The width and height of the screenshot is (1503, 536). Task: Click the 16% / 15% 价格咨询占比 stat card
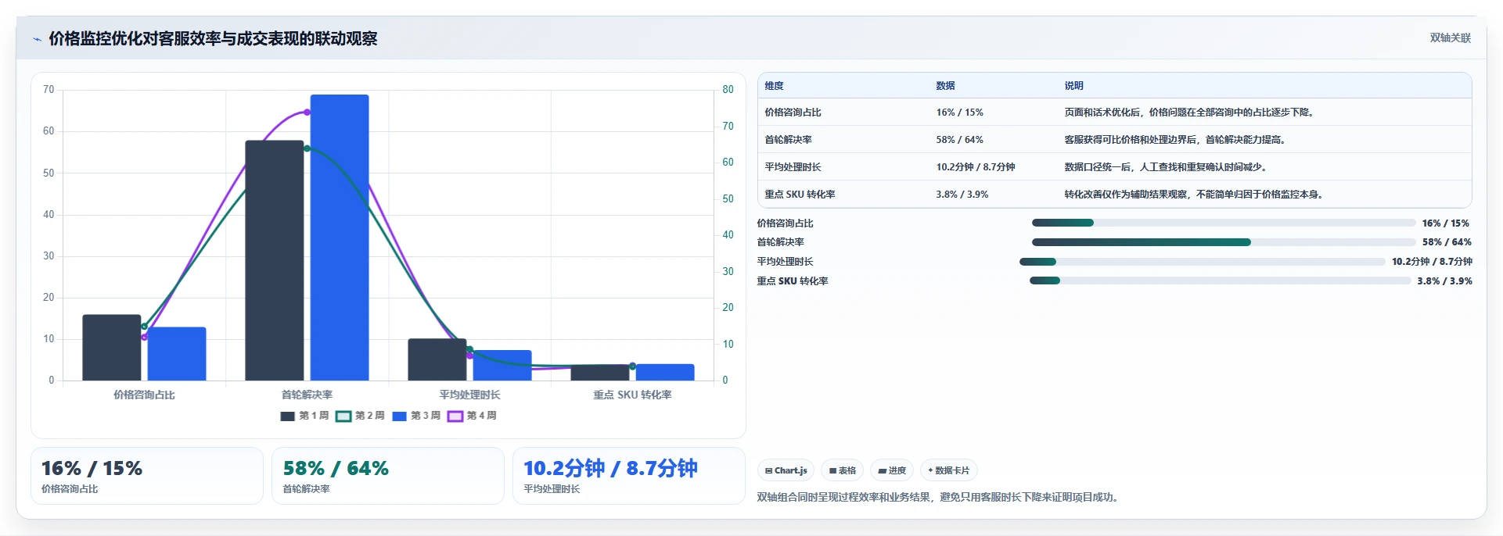click(x=147, y=476)
